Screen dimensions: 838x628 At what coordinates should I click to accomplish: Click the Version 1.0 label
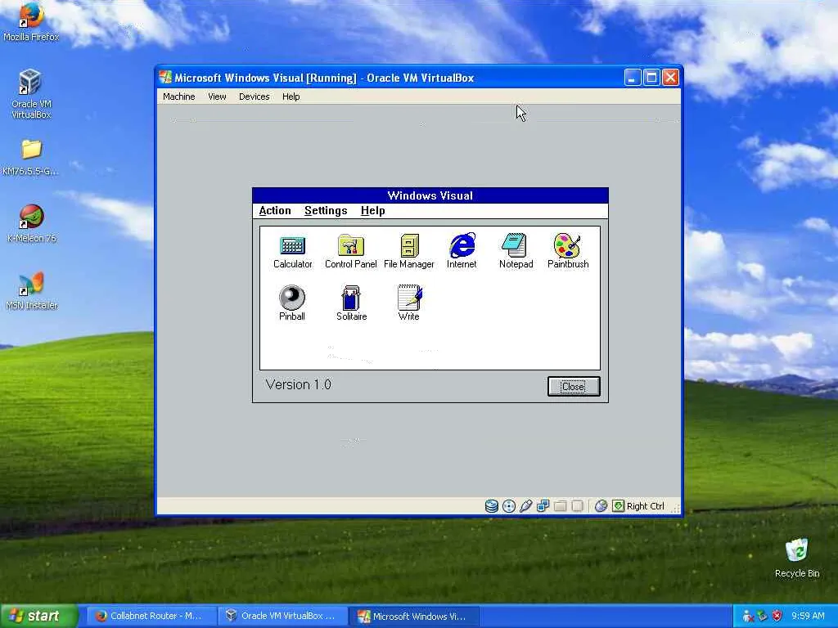(298, 384)
